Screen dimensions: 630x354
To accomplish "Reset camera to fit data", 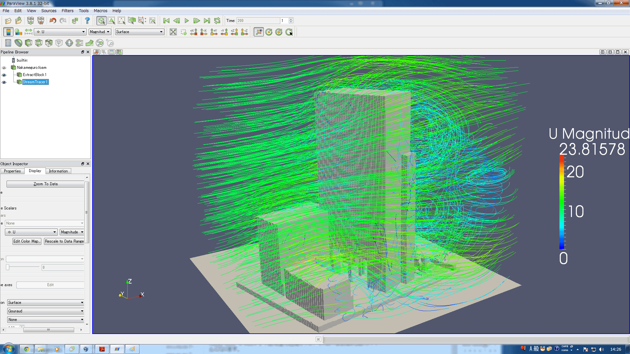I will pyautogui.click(x=173, y=32).
